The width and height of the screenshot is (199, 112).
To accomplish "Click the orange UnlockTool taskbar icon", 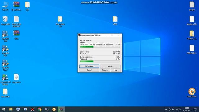I will pyautogui.click(x=54, y=109).
